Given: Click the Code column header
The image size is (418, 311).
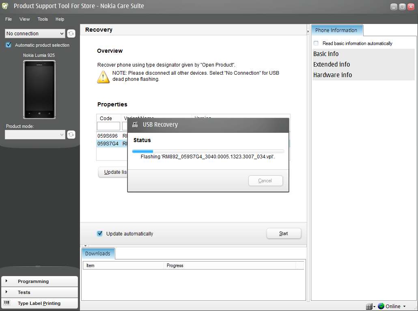Looking at the screenshot, I should pos(109,118).
